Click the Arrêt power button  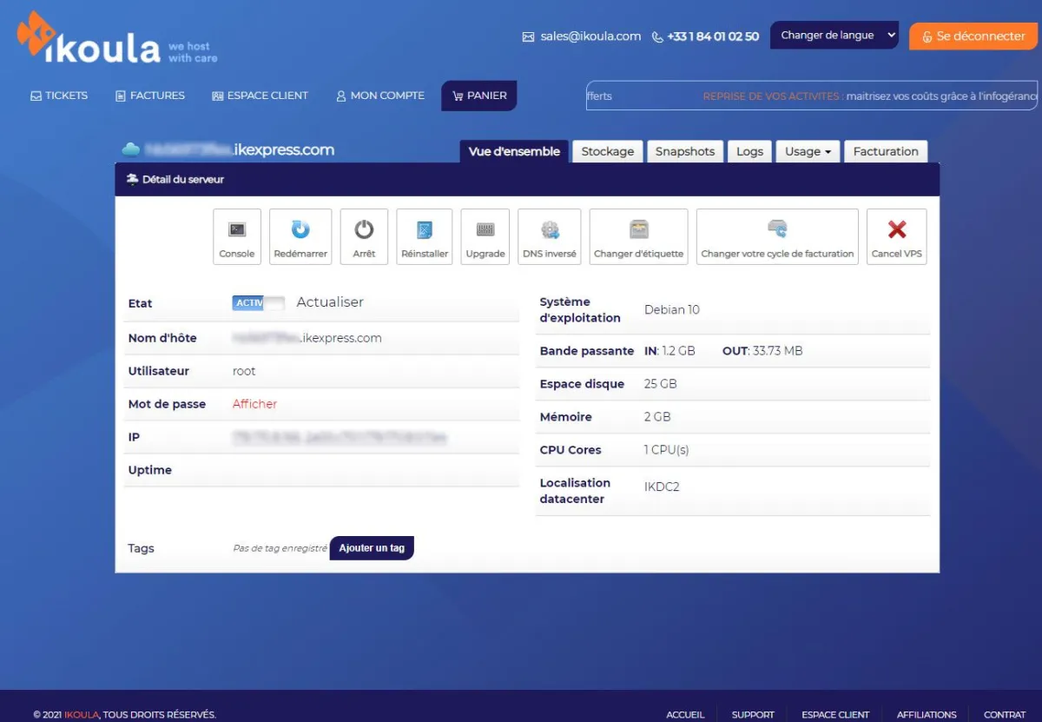pyautogui.click(x=364, y=236)
